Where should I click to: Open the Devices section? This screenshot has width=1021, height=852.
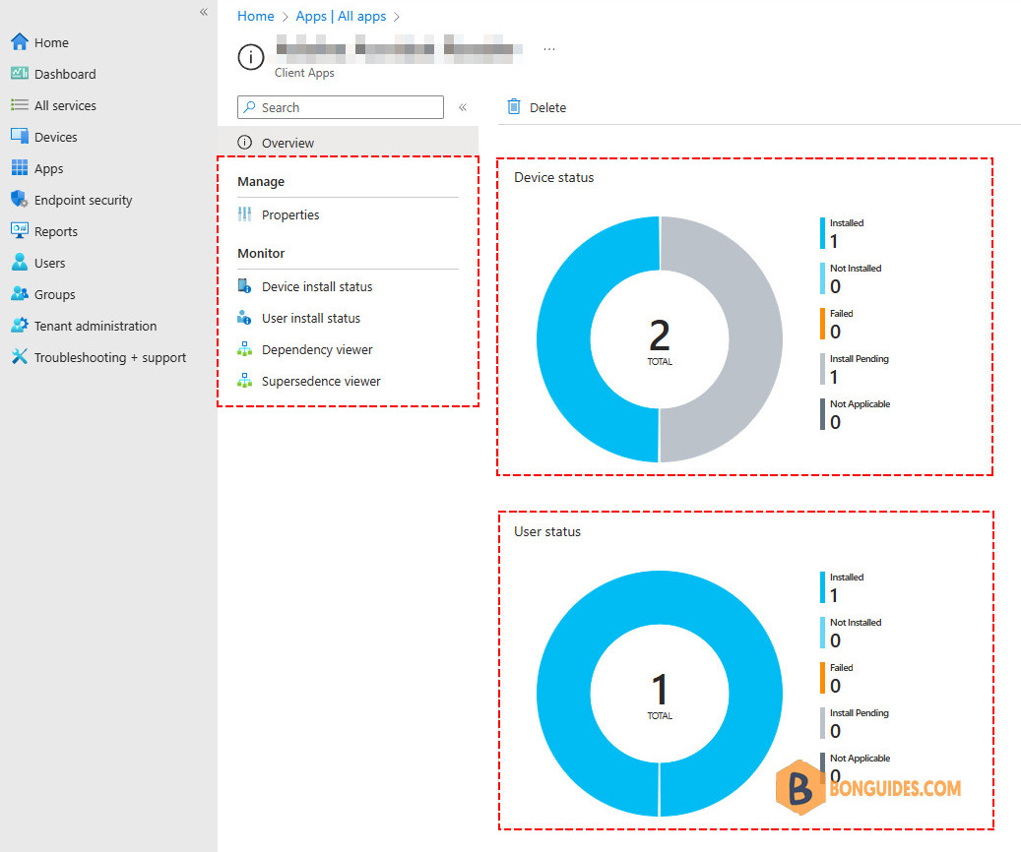(55, 137)
